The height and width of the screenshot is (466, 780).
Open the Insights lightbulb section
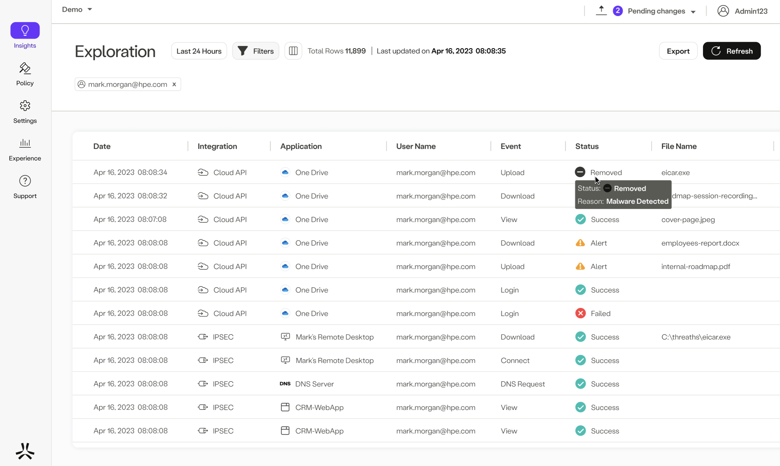(x=25, y=31)
